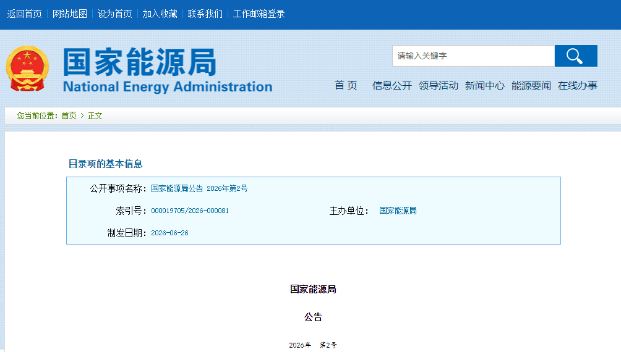621x352 pixels.
Task: Click 目录项的基本信息 section heading
Action: [x=105, y=164]
